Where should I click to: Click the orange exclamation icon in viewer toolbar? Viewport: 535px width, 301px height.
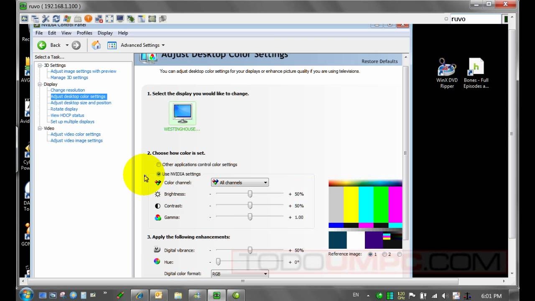(88, 19)
